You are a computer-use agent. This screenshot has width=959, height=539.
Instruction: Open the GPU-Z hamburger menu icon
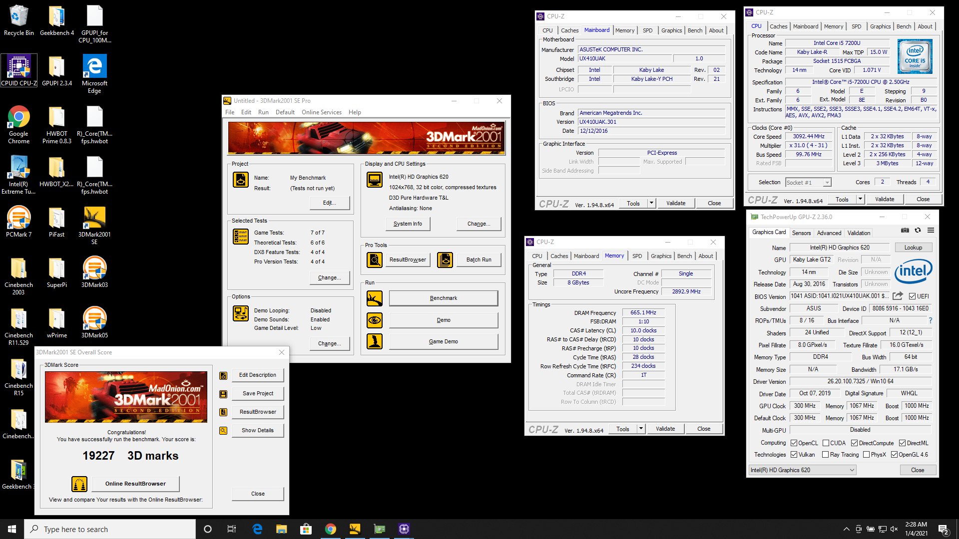(931, 230)
